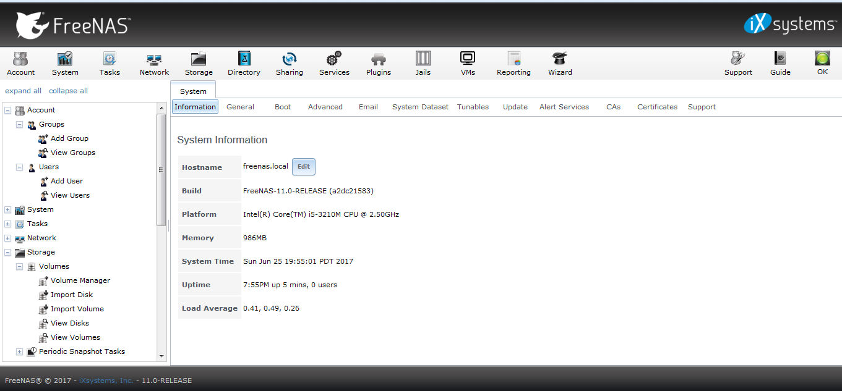Switch to the Alert Services tab
This screenshot has height=391, width=842.
[x=564, y=107]
